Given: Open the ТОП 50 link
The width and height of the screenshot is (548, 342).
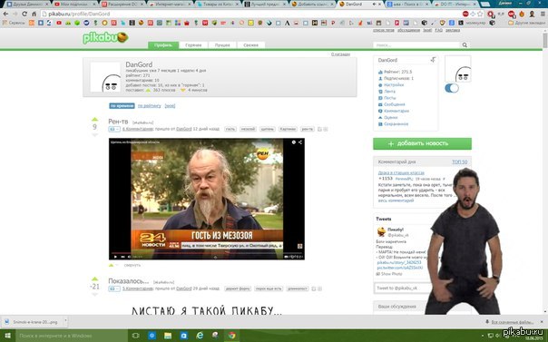Looking at the screenshot, I should (x=460, y=162).
